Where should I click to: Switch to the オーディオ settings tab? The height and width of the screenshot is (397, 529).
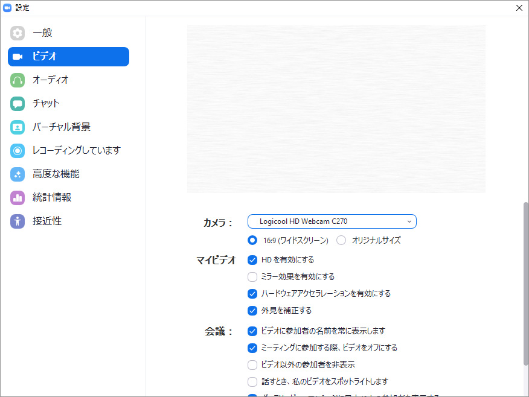coord(51,80)
